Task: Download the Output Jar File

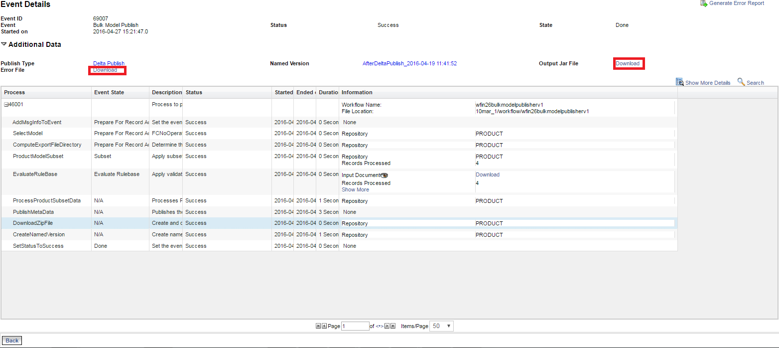Action: pyautogui.click(x=628, y=63)
